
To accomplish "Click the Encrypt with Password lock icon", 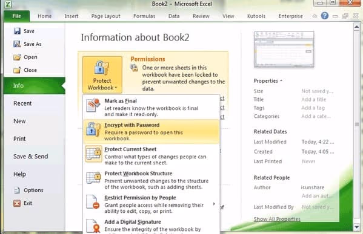I will coord(93,129).
